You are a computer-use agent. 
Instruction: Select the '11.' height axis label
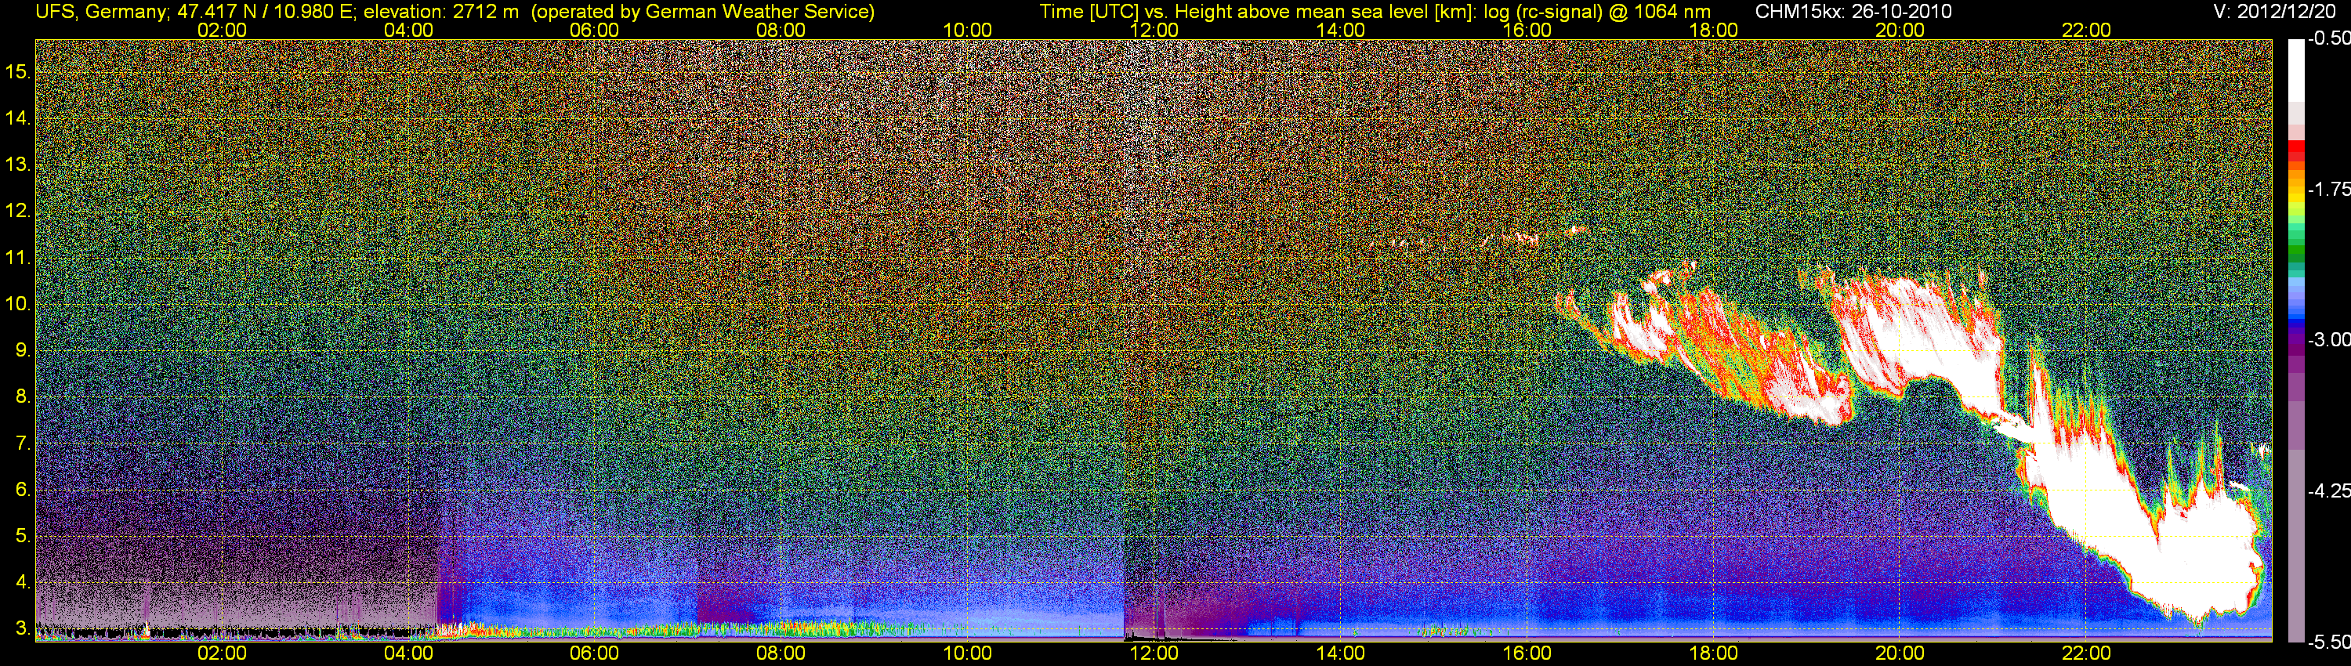(x=18, y=257)
